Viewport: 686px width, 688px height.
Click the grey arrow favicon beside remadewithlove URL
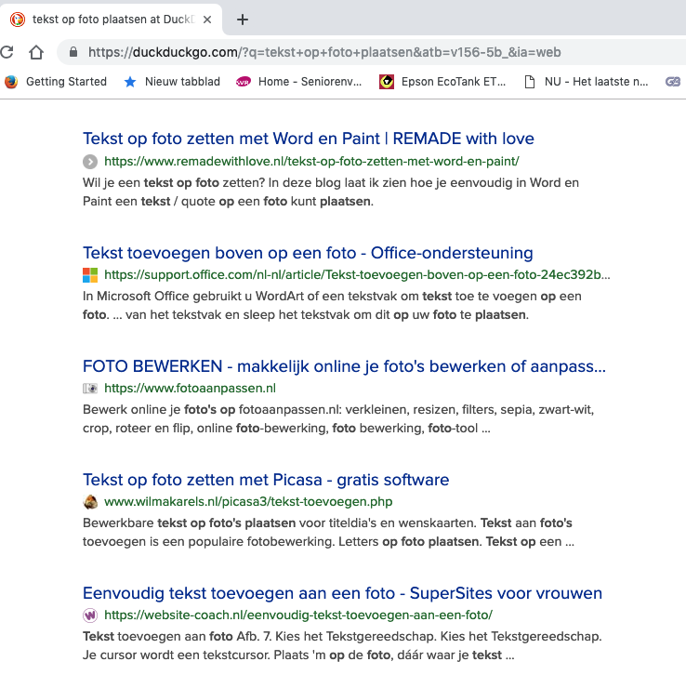pyautogui.click(x=90, y=162)
